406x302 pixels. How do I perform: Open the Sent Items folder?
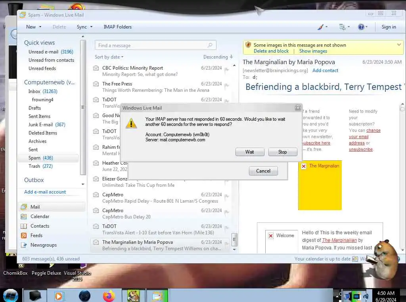click(39, 116)
